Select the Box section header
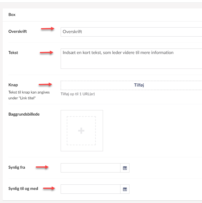 click(x=12, y=15)
